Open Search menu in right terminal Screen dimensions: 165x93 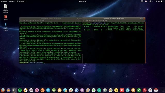[x=95, y=21]
